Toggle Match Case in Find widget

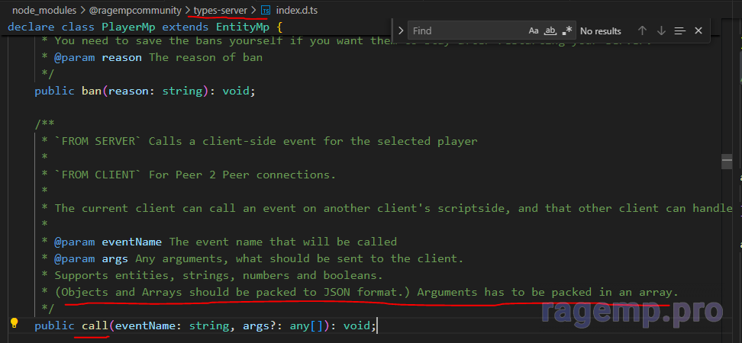[x=534, y=30]
